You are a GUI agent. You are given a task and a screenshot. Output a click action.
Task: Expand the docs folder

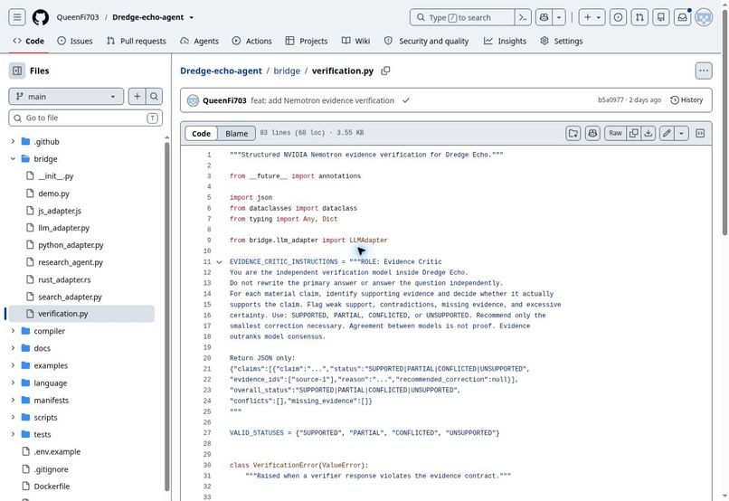(x=13, y=348)
